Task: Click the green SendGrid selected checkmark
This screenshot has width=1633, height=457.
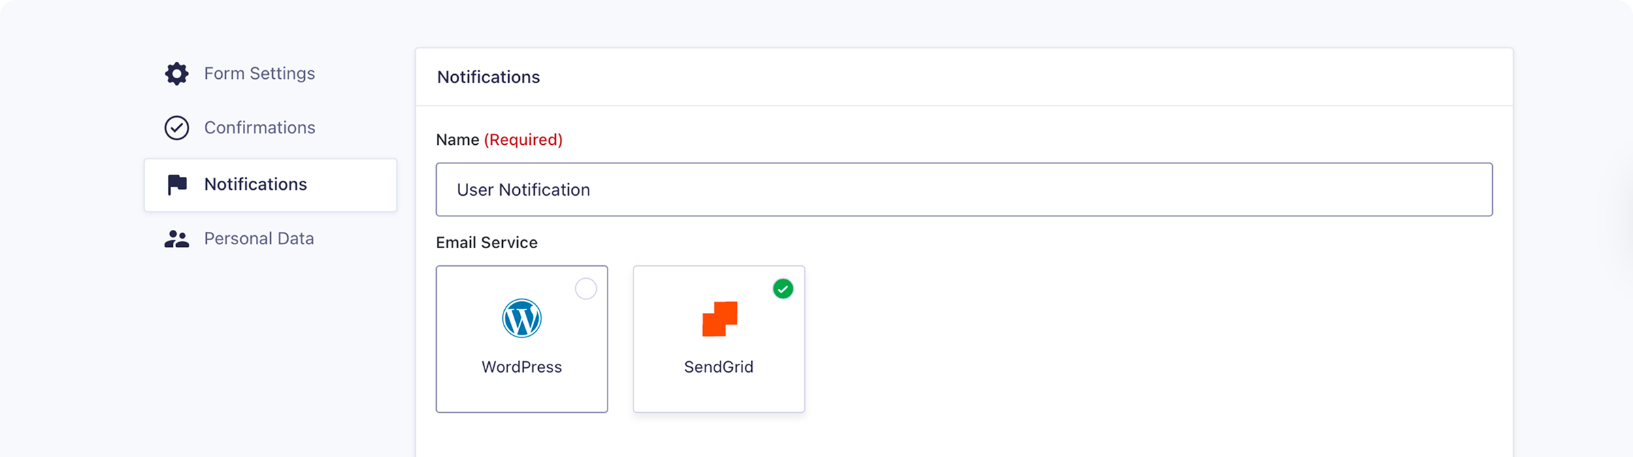Action: [783, 289]
